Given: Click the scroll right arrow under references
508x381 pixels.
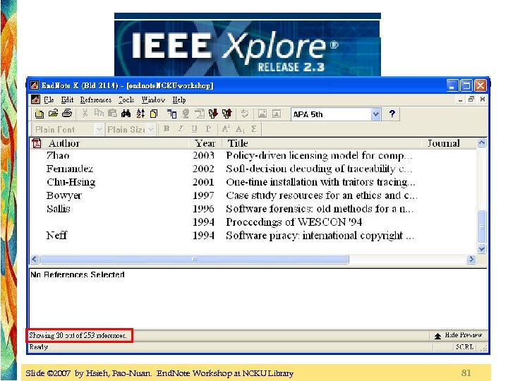Looking at the screenshot, I should 471,259.
